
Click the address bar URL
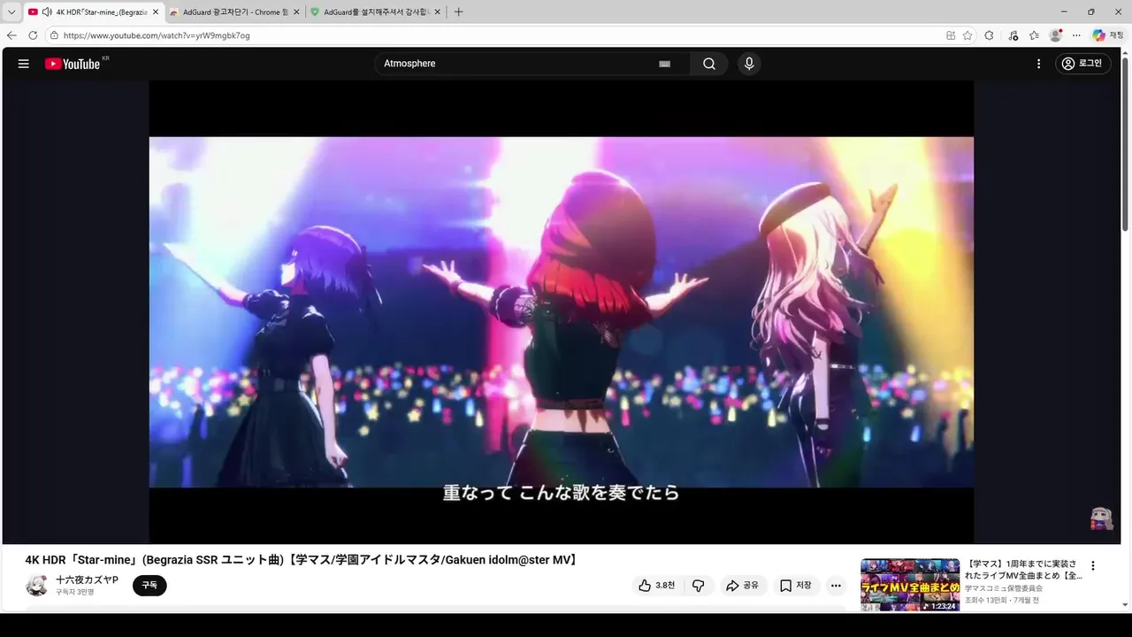coord(157,35)
